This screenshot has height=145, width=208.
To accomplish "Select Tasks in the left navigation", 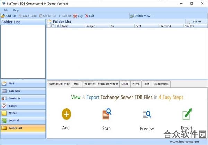I will point(23,106).
